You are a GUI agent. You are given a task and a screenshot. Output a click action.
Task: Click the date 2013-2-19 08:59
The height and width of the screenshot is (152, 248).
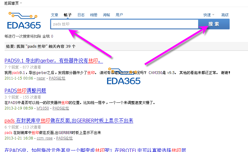point(19,108)
